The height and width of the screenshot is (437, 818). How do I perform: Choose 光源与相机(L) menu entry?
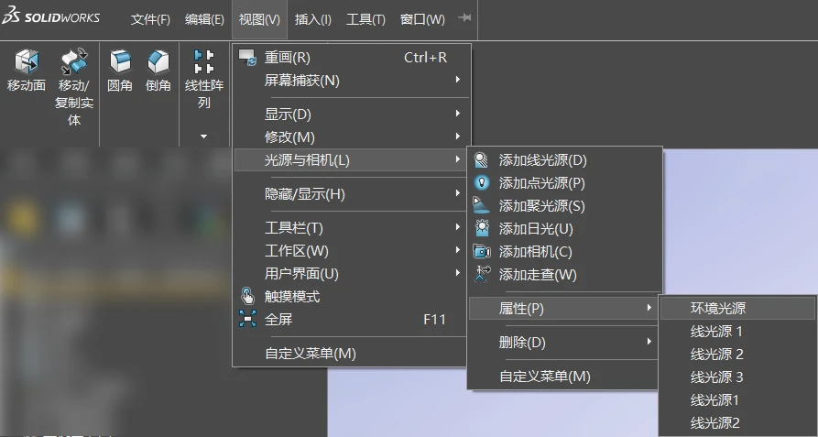click(352, 160)
